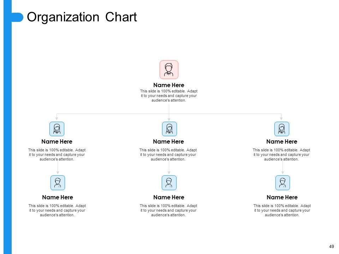The width and height of the screenshot is (339, 254).
Task: Click the bottom-right person icon
Action: click(282, 183)
